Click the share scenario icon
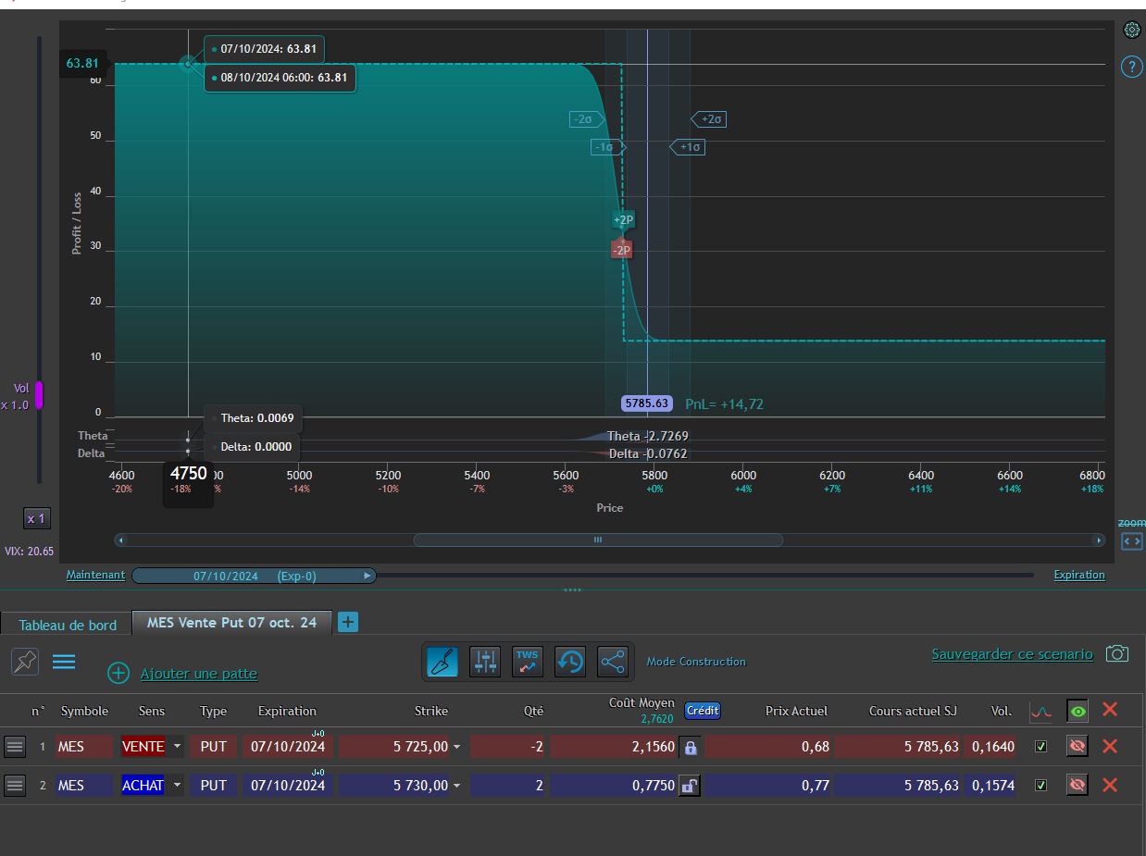The width and height of the screenshot is (1146, 856). tap(613, 662)
